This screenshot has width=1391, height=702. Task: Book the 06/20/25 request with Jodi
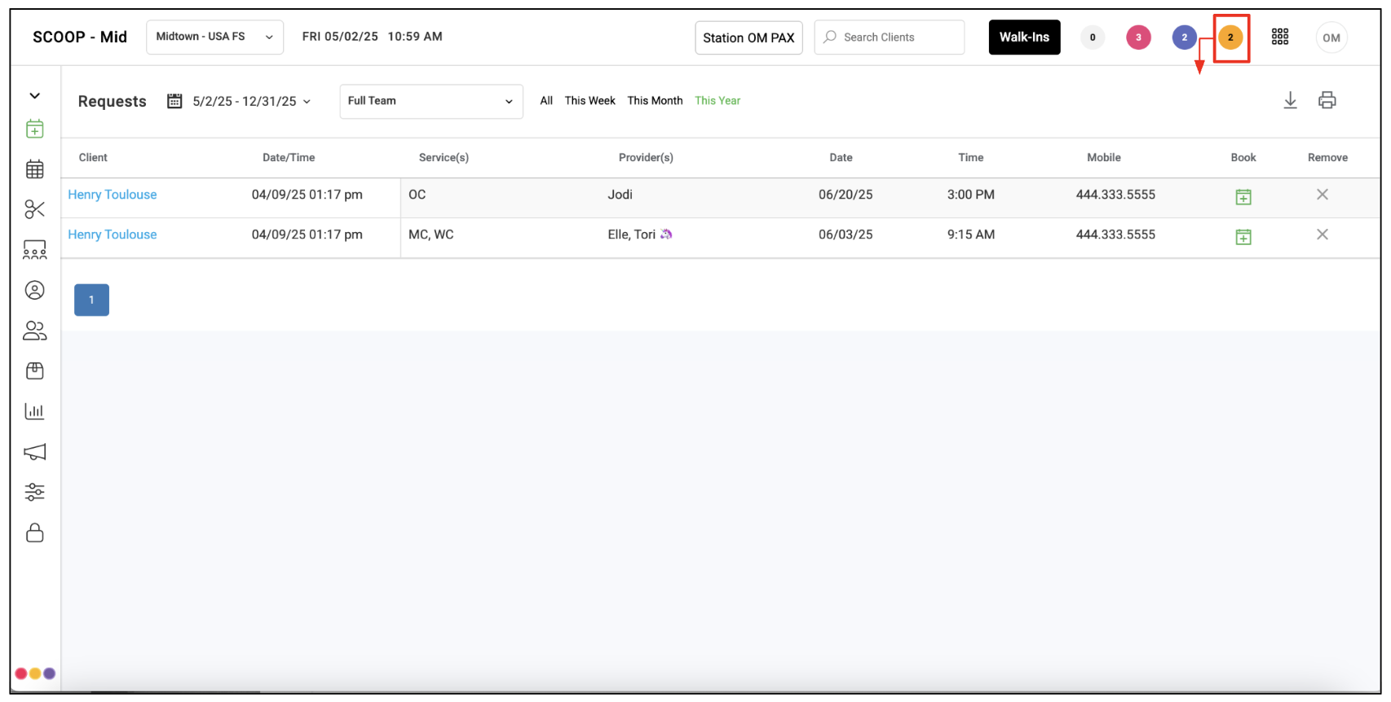(x=1243, y=196)
